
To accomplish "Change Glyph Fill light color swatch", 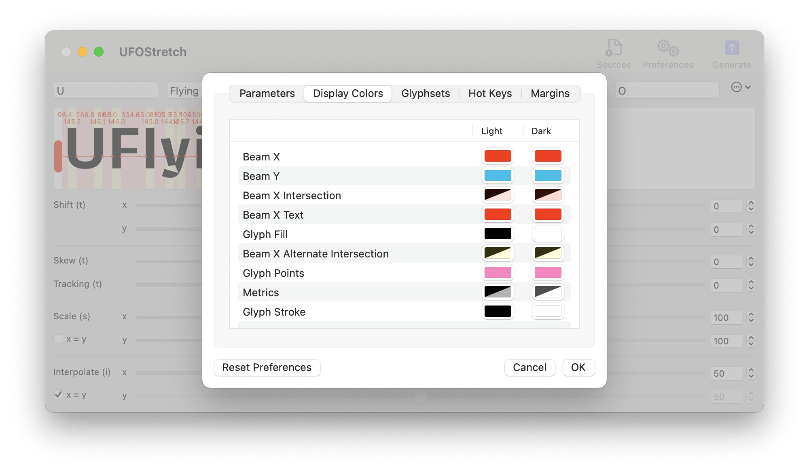I will (x=498, y=234).
